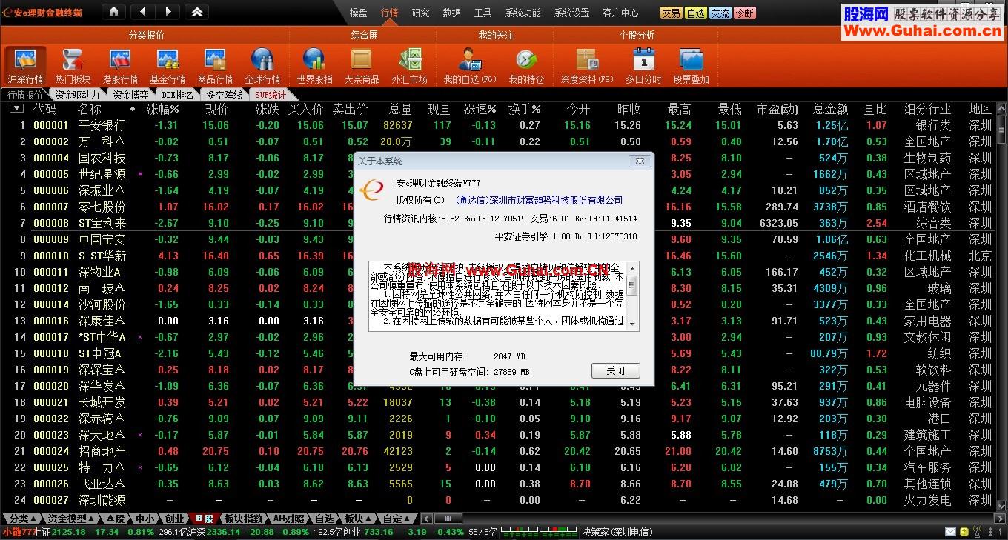Open 商品行情 commodities quotes icon
Screen dimensions: 1008x540
pos(215,66)
